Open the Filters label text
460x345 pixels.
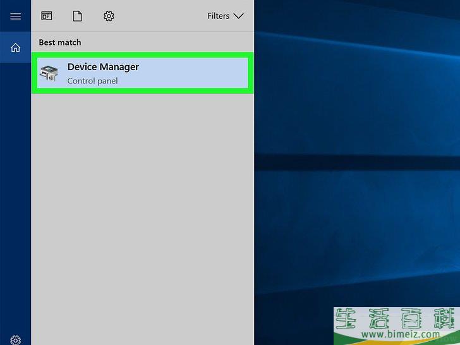[218, 16]
